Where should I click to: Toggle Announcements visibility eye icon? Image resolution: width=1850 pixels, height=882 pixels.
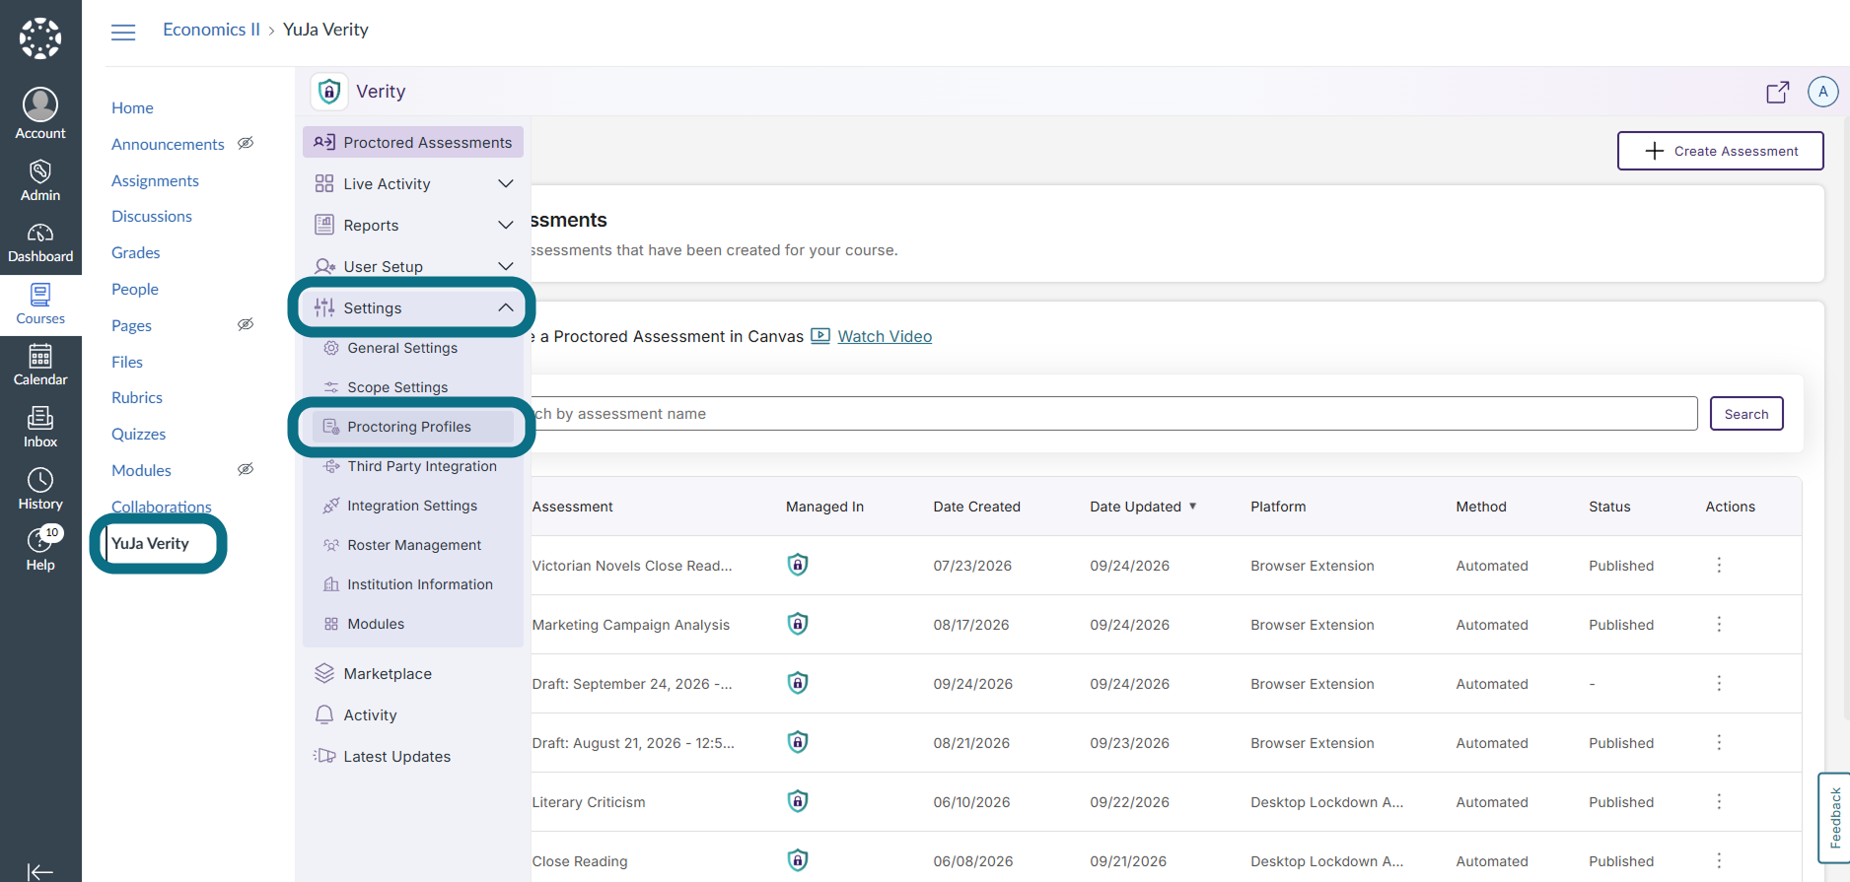pyautogui.click(x=246, y=143)
